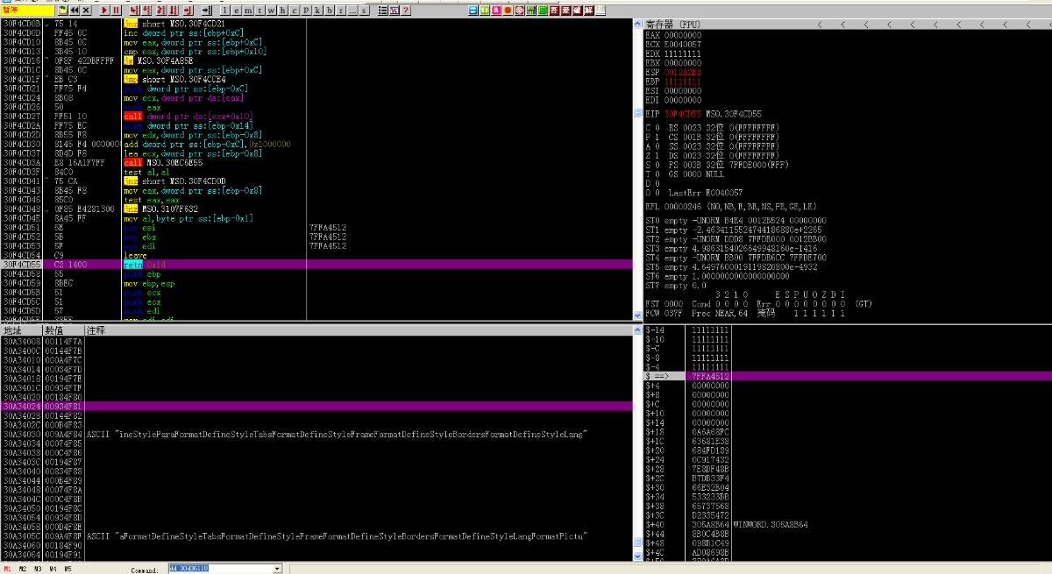This screenshot has height=574, width=1052.
Task: Show CPU window with 'c' button
Action: point(294,10)
